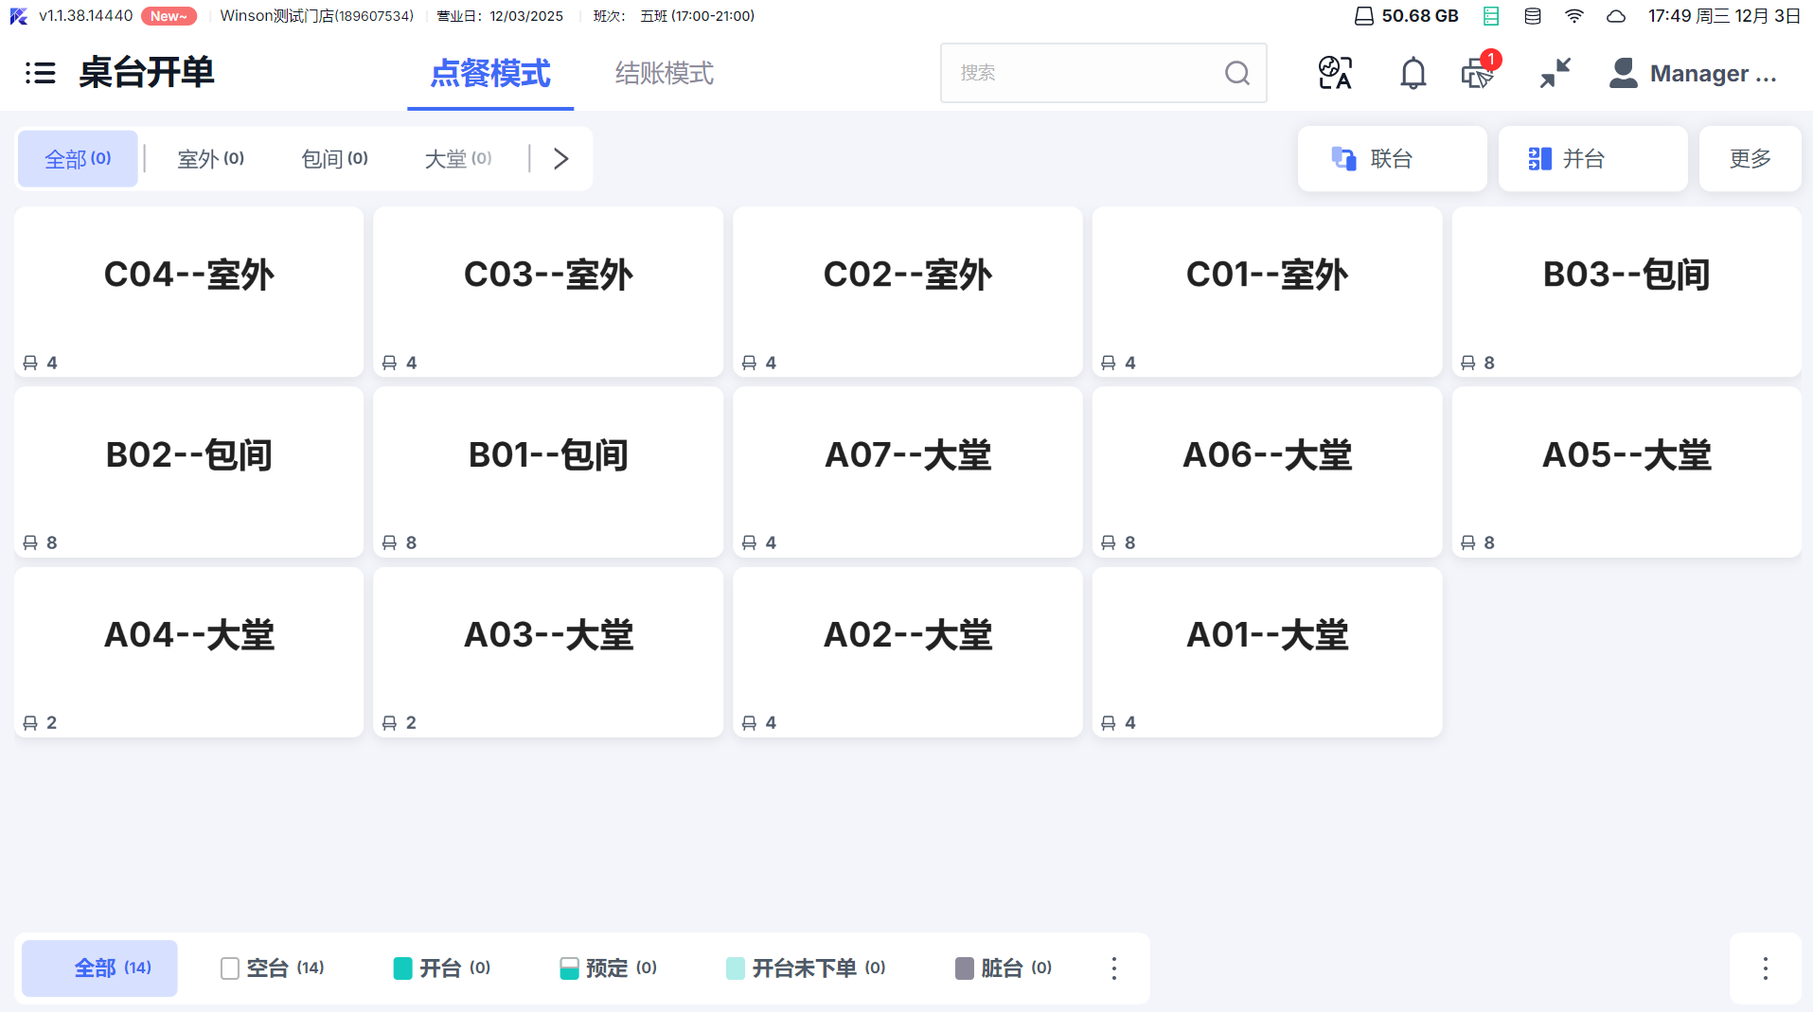Open printer queue with red badge
The width and height of the screenshot is (1813, 1012).
[x=1478, y=73]
